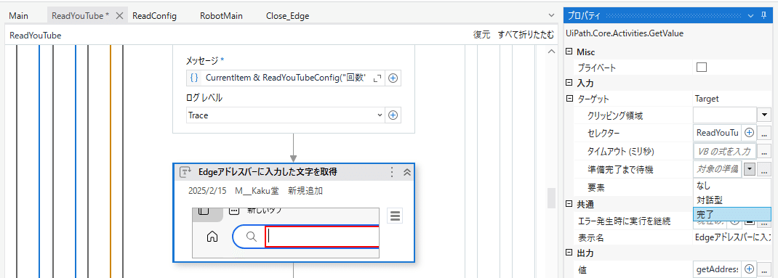This screenshot has width=778, height=278.
Task: Click the Target value next to ターゲット
Action: tap(707, 99)
